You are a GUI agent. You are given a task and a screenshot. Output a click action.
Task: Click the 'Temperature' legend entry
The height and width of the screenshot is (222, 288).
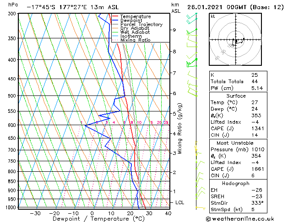(136, 16)
